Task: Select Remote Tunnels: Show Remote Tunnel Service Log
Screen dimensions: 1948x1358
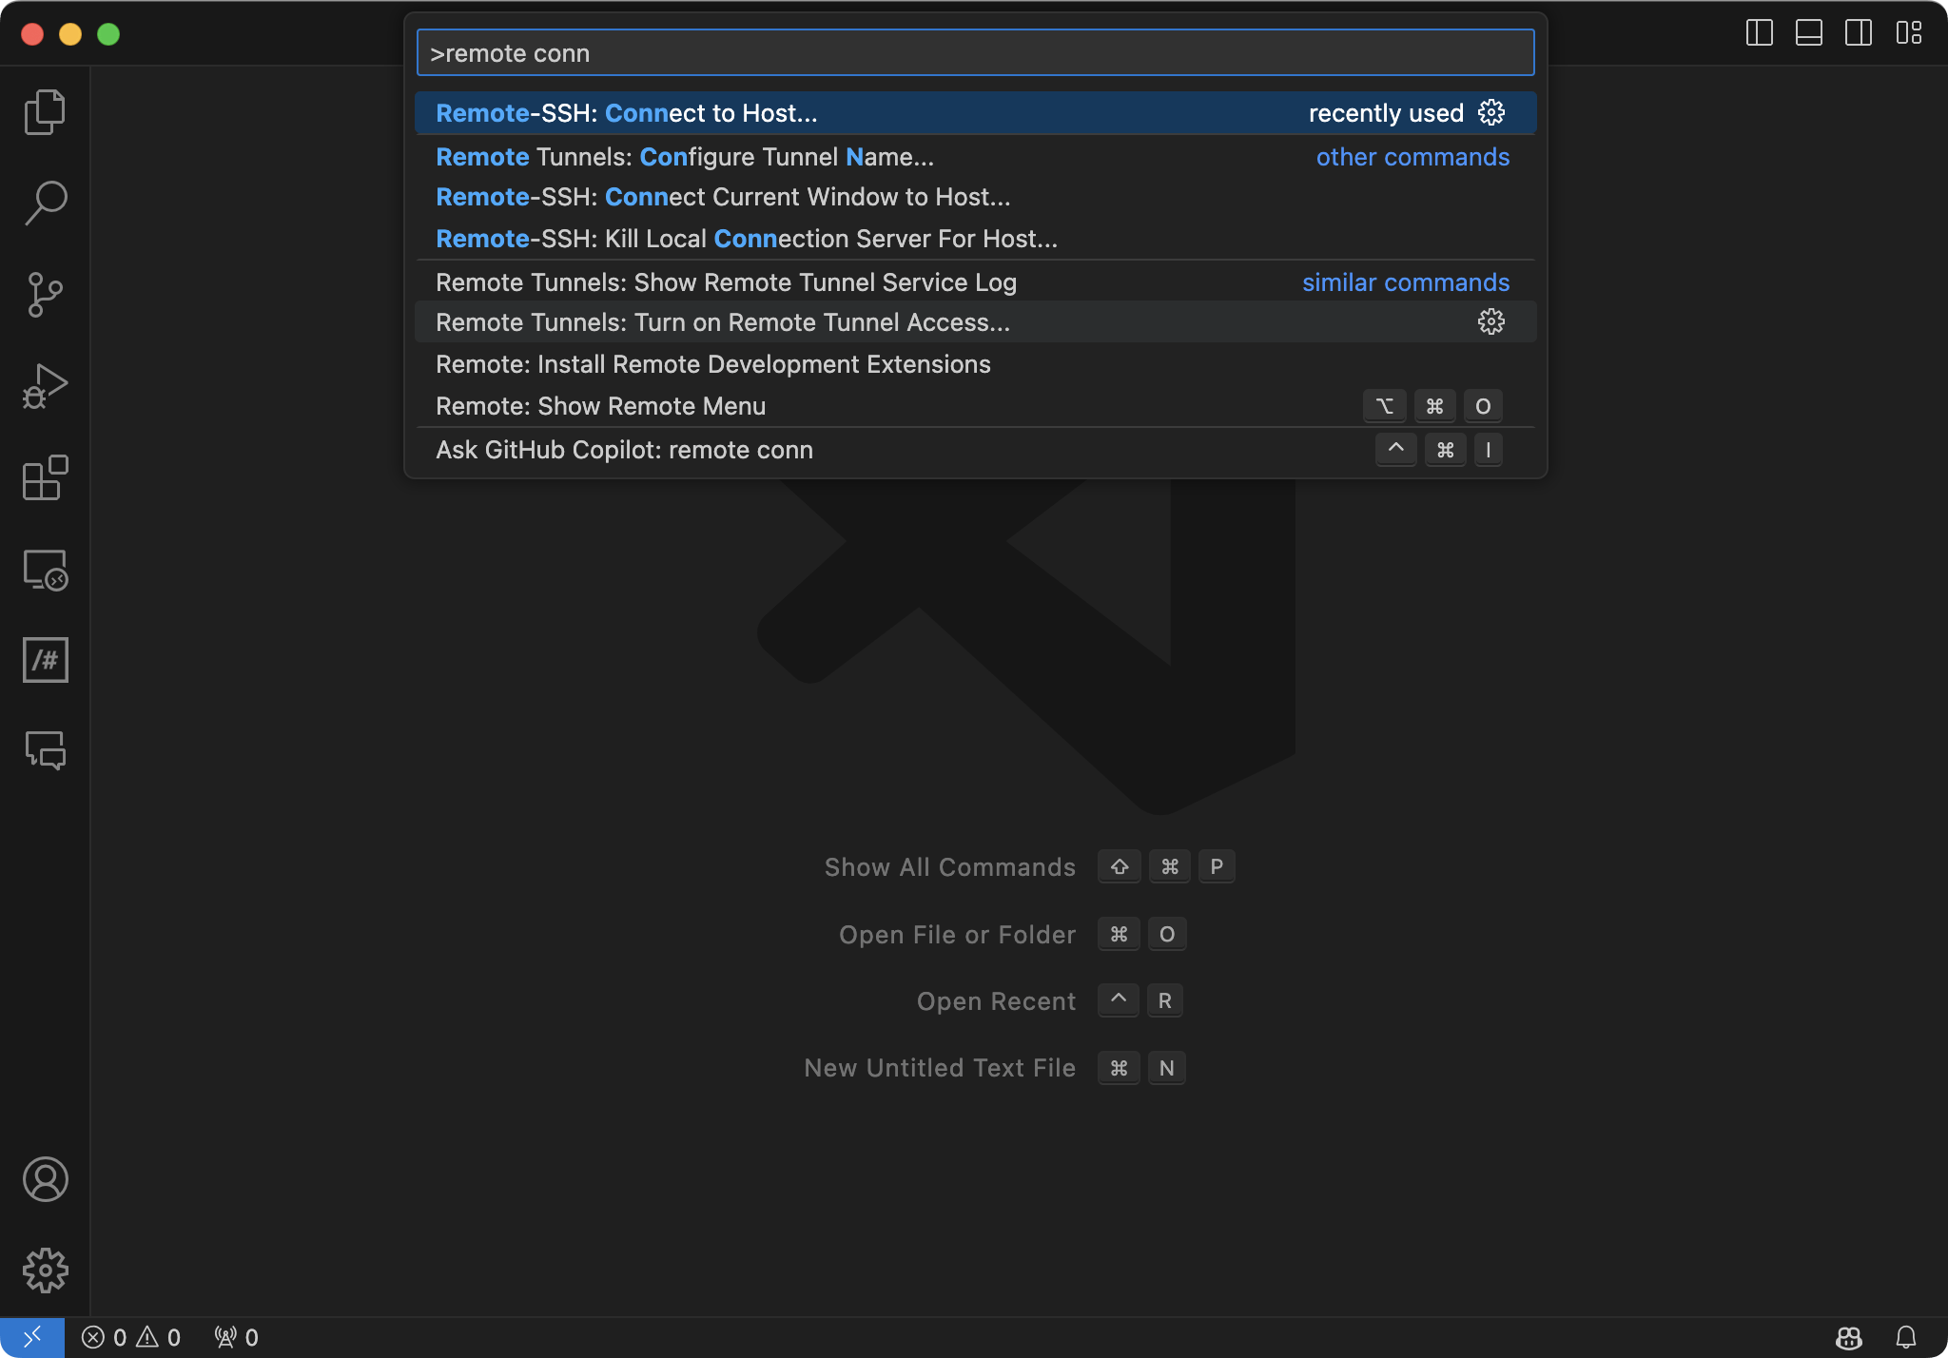Action: click(x=976, y=281)
